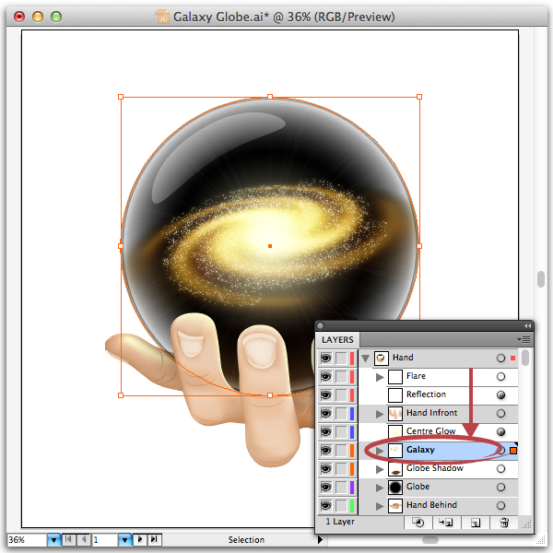The height and width of the screenshot is (553, 553).
Task: Click the Hand Behind target circle
Action: tap(500, 505)
